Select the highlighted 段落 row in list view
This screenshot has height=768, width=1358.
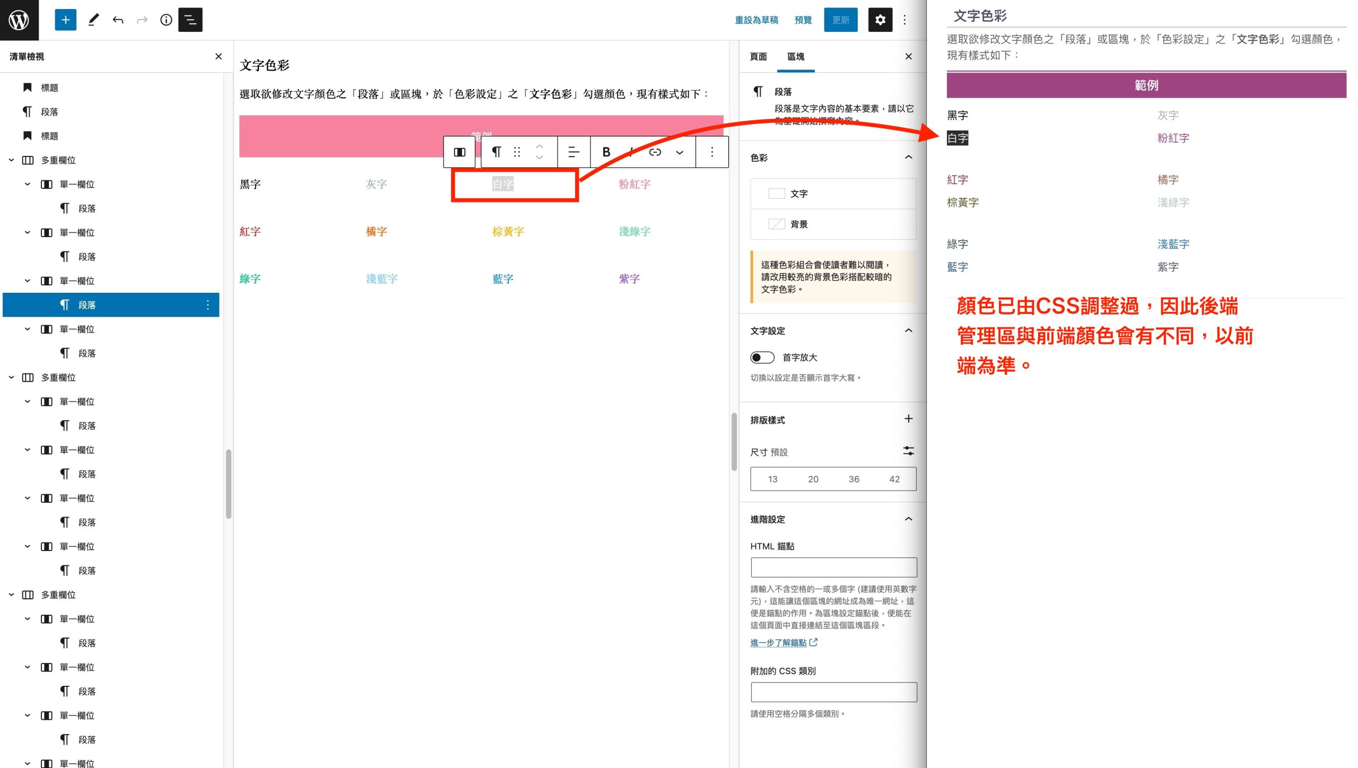tap(111, 305)
